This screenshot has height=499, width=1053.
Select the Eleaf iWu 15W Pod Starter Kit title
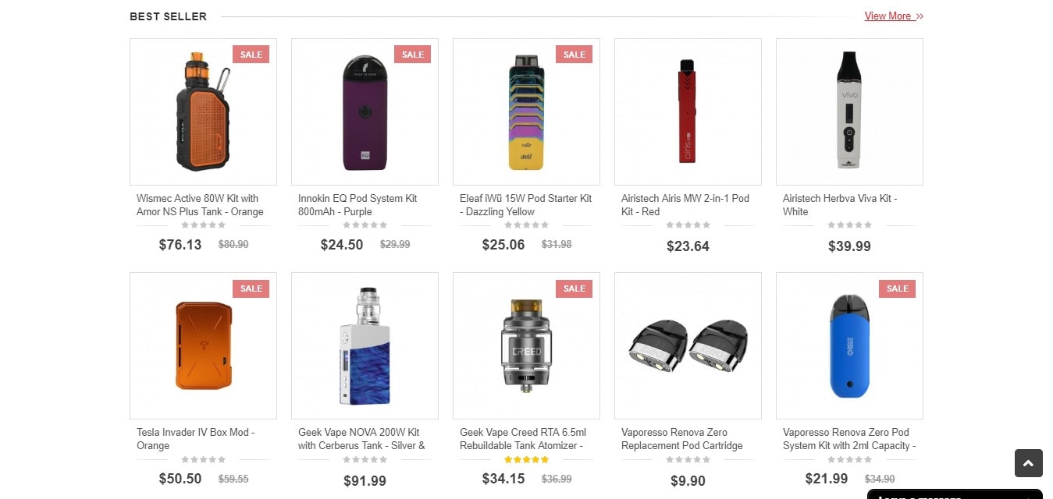coord(525,205)
